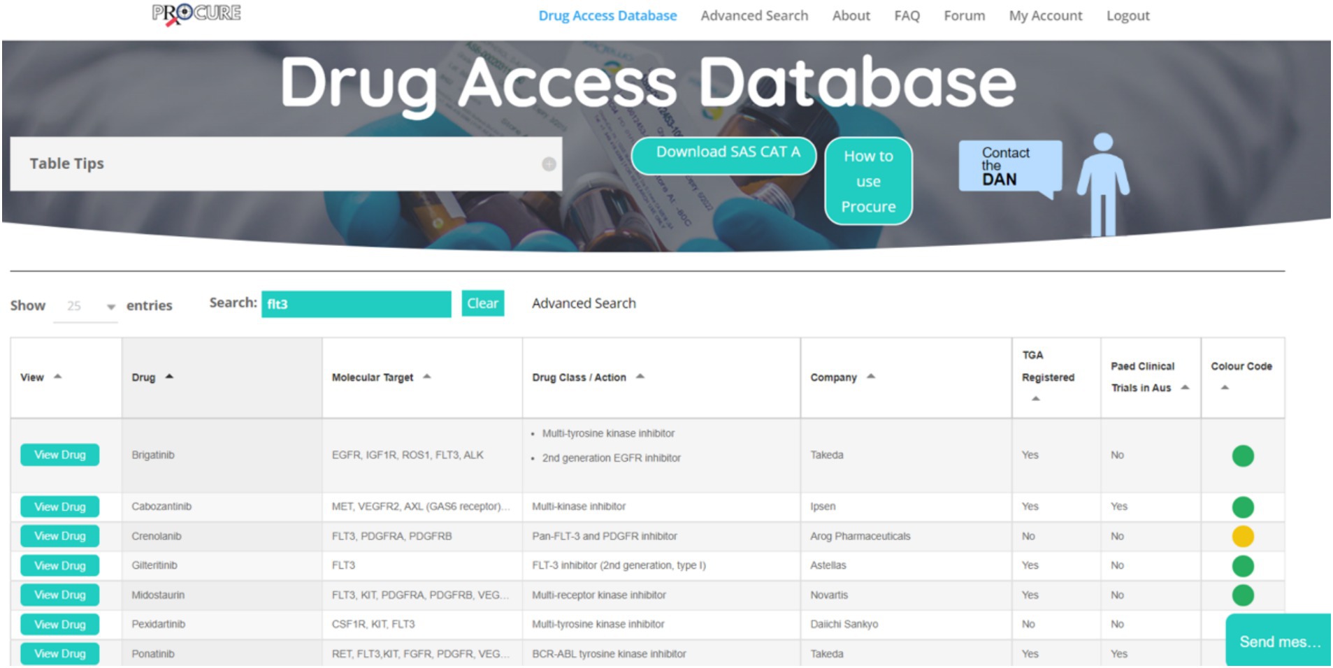The height and width of the screenshot is (668, 1333).
Task: View Drug details for Midostaurin
Action: [x=59, y=595]
